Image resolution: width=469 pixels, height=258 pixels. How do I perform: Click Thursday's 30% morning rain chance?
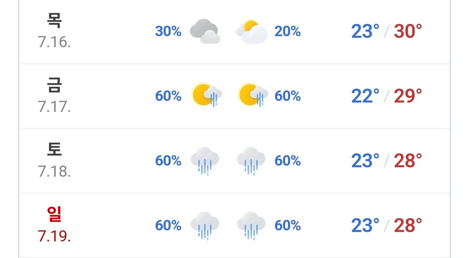click(x=168, y=31)
